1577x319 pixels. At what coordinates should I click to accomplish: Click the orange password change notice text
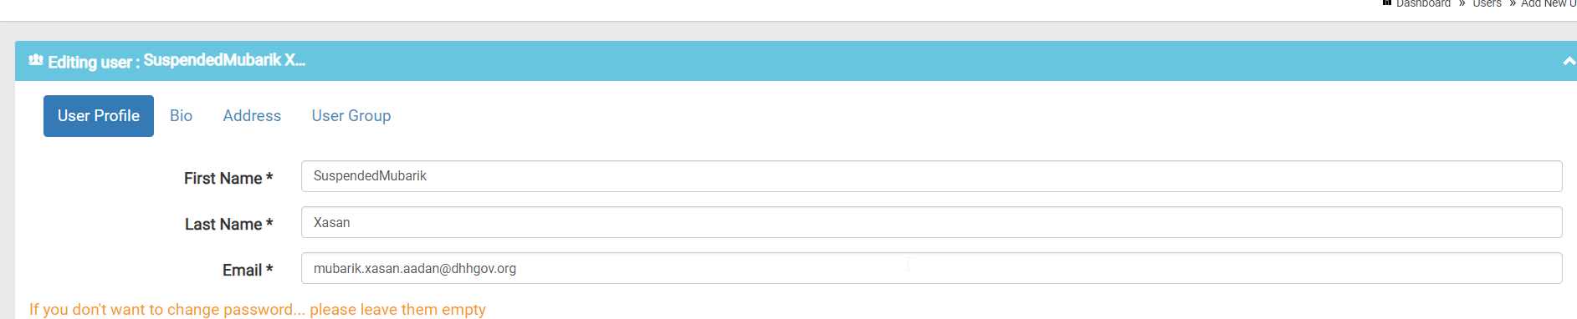coord(258,309)
